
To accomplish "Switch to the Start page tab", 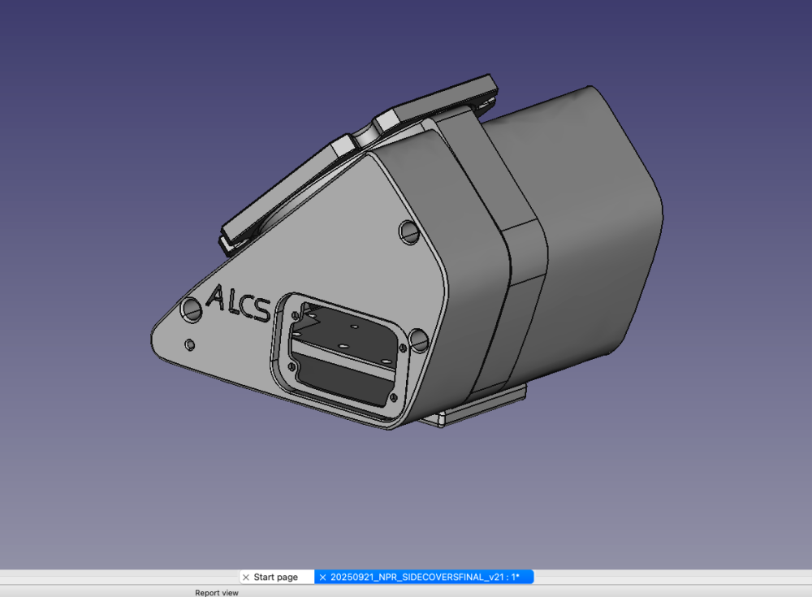I will pyautogui.click(x=275, y=577).
